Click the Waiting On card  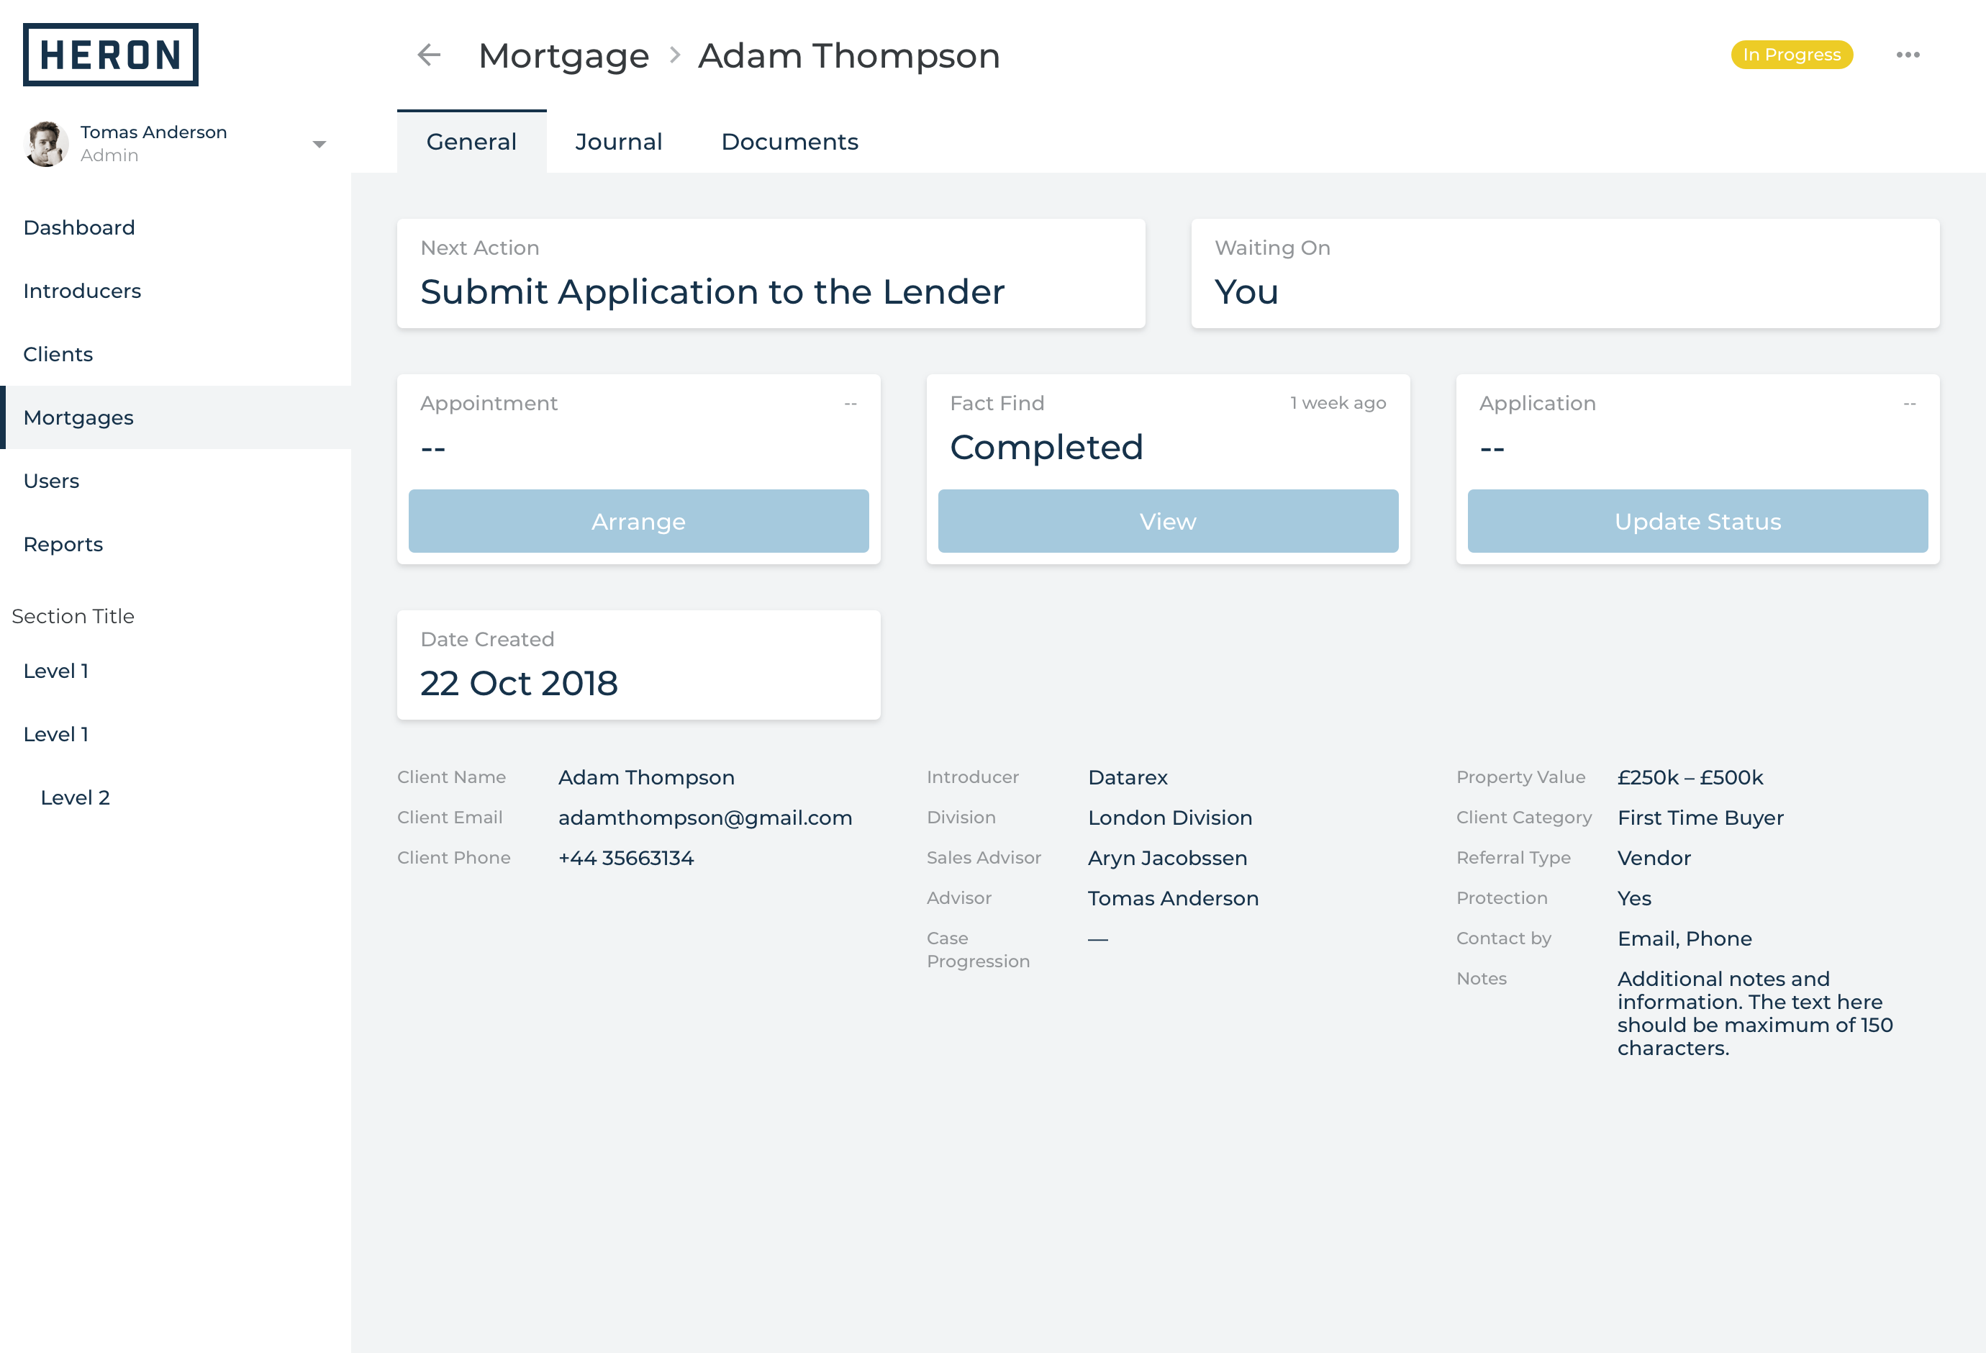coord(1566,273)
